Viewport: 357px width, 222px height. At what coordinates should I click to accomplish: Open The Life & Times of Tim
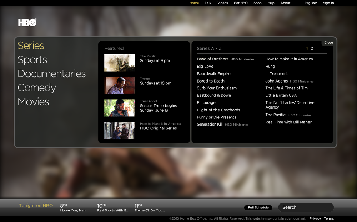click(x=286, y=88)
